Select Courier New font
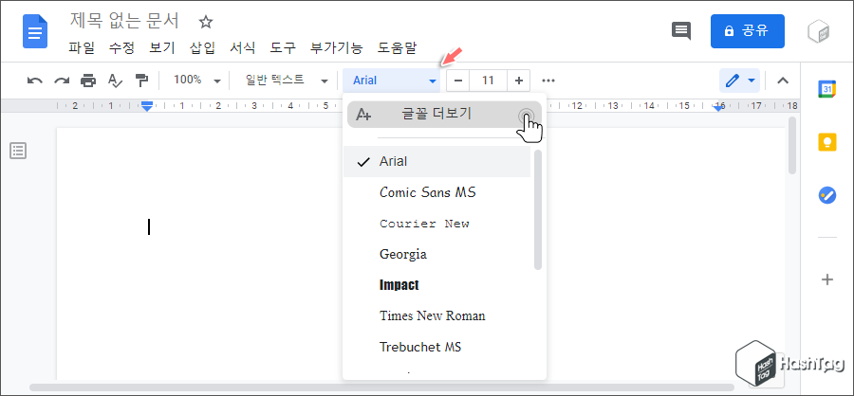The height and width of the screenshot is (396, 854). pos(436,224)
